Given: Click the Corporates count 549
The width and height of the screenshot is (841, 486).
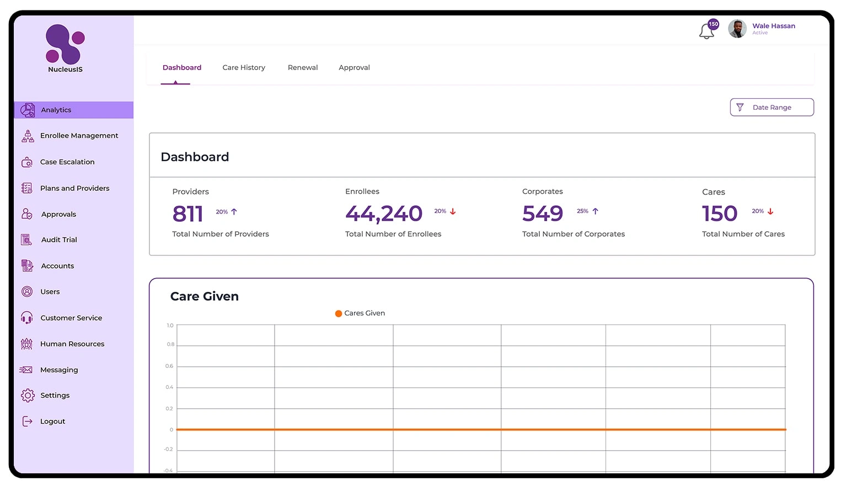Looking at the screenshot, I should [x=543, y=213].
